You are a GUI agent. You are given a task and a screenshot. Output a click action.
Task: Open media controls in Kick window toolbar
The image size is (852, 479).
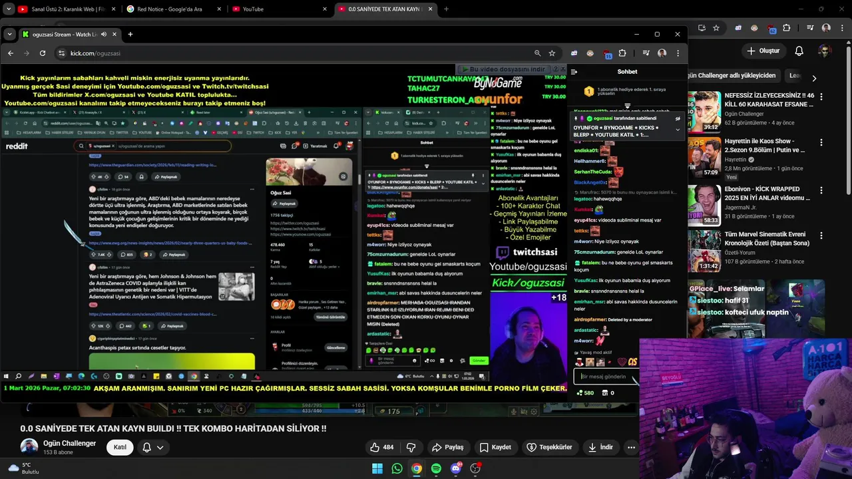point(646,53)
